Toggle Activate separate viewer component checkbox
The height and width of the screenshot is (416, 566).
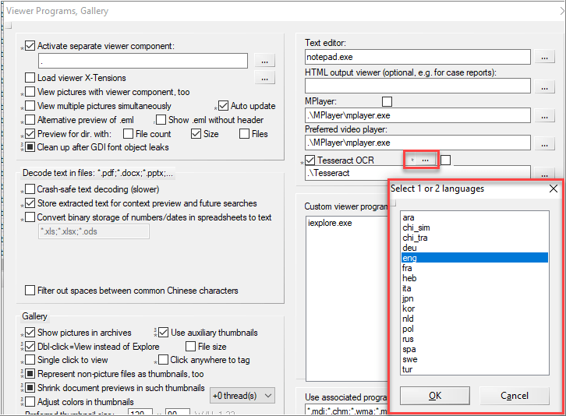coord(30,46)
